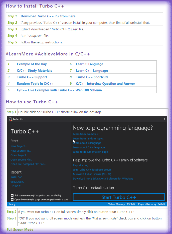Screen dimensions: 172x234
Task: Click the Ready status bar text
Action: (12, 204)
